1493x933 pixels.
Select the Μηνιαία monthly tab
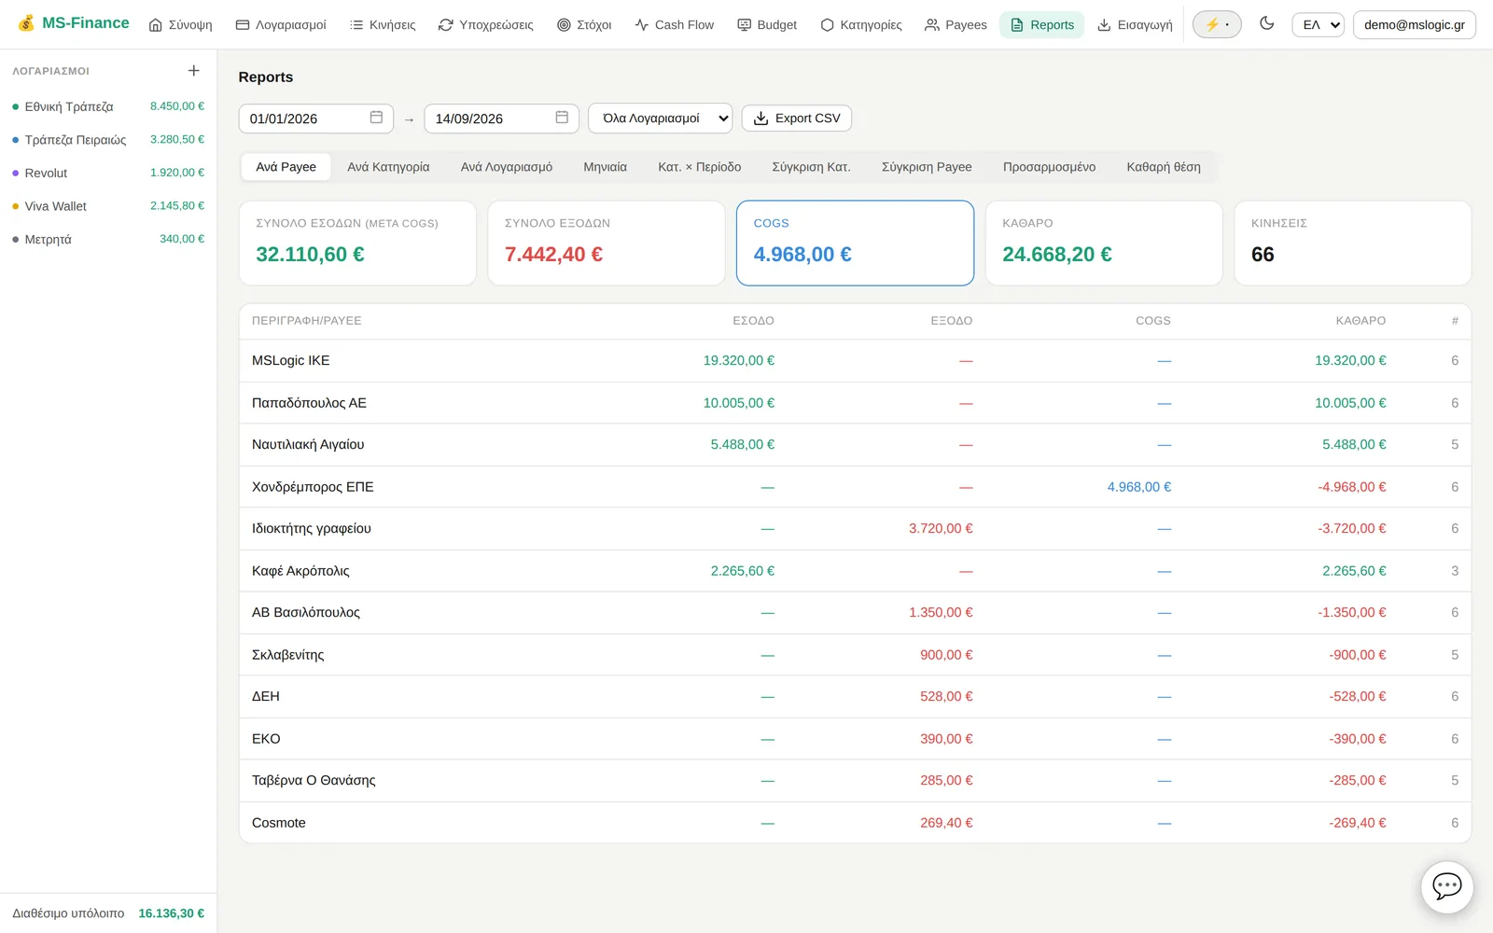coord(606,167)
